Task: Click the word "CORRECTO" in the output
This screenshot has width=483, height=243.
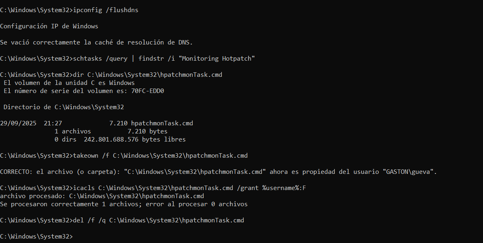Action: pyautogui.click(x=15, y=172)
